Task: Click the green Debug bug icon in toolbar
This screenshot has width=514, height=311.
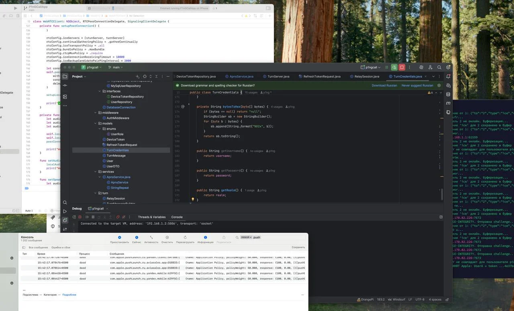Action: [x=394, y=67]
